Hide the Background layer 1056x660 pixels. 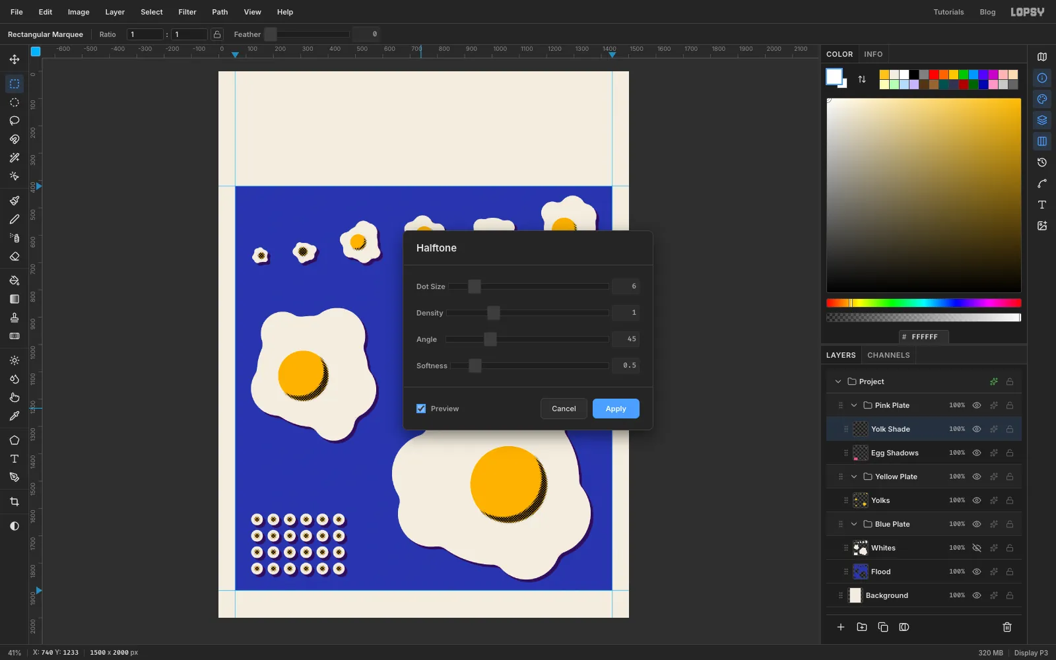[x=977, y=595]
